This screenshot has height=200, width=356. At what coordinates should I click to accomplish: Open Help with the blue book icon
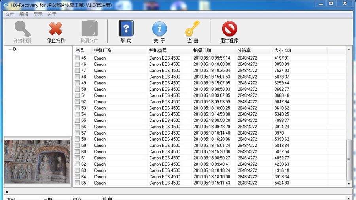(x=126, y=28)
